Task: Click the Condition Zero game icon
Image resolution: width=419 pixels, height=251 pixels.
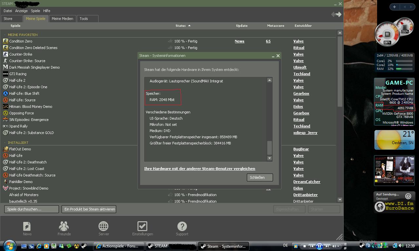Action: pos(5,41)
